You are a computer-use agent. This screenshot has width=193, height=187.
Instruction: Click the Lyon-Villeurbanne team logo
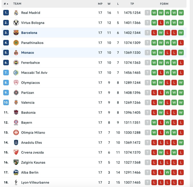[x=16, y=182]
